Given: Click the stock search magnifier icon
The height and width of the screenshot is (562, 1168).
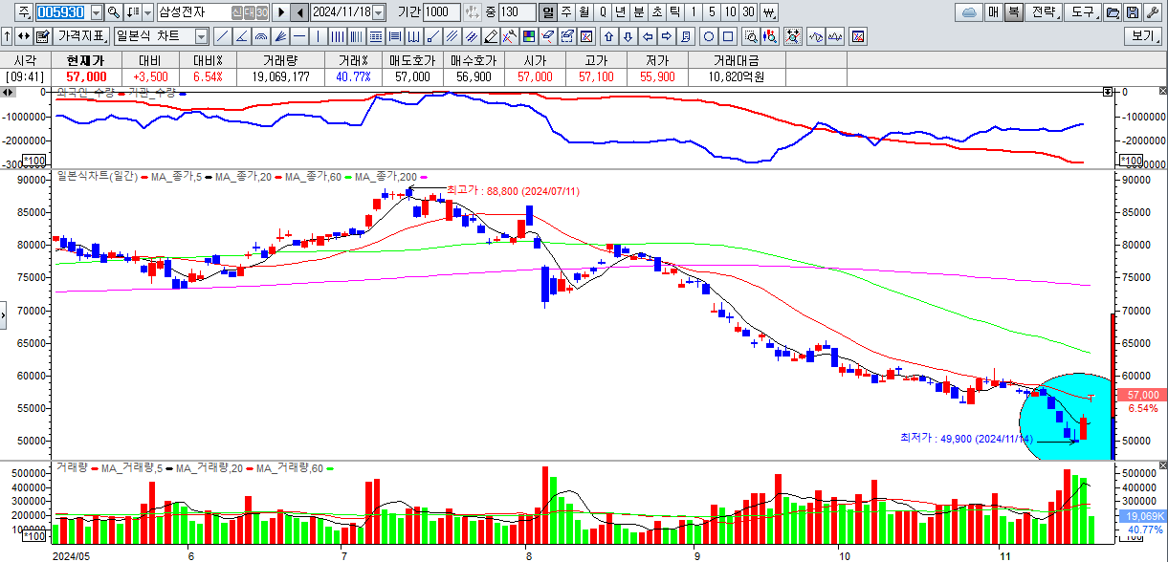Looking at the screenshot, I should 114,12.
